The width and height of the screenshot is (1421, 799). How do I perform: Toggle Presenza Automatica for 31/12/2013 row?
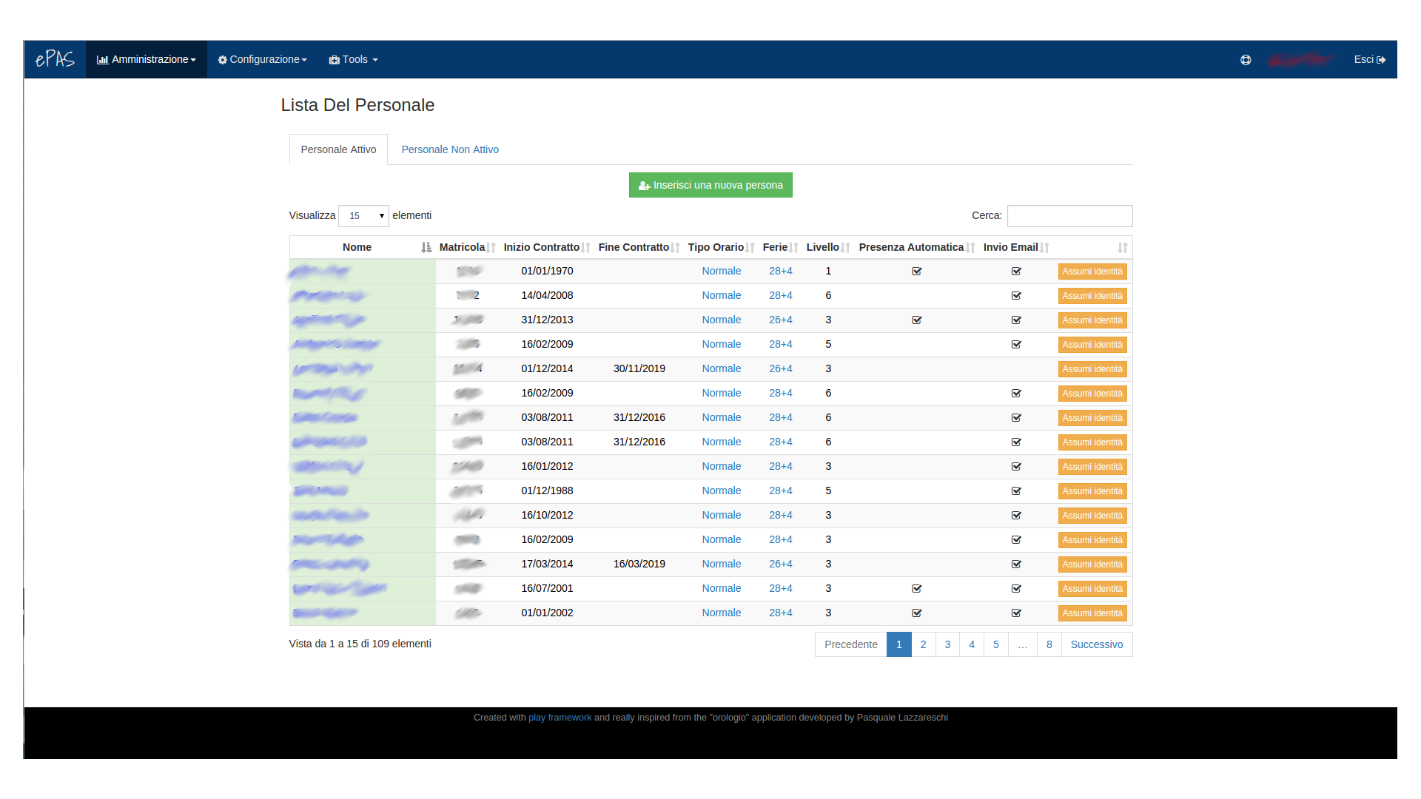point(917,320)
